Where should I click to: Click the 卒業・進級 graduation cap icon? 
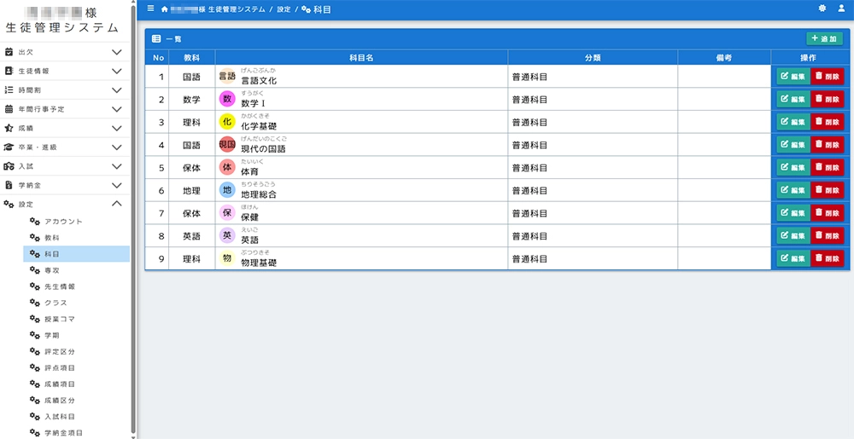[9, 147]
